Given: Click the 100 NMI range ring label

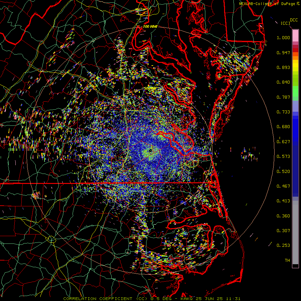Looking at the screenshot, I should (150, 26).
